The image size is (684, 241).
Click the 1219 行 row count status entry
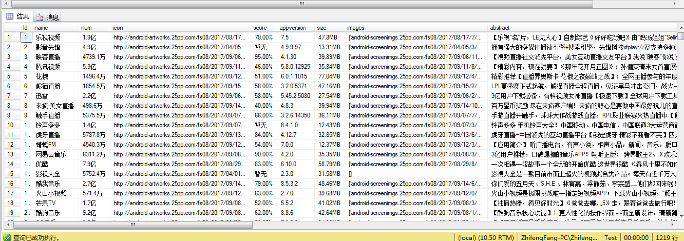668,237
